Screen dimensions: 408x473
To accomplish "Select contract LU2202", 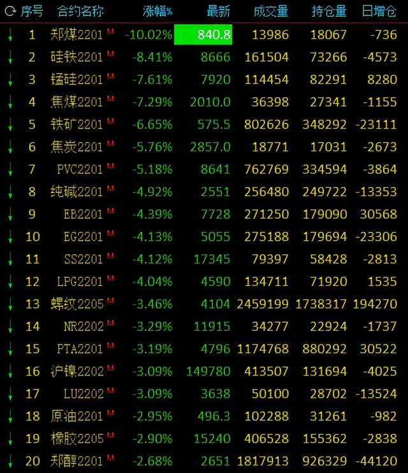I will [84, 393].
